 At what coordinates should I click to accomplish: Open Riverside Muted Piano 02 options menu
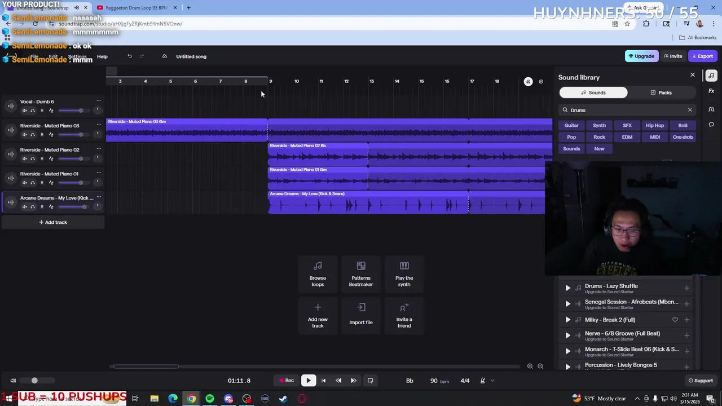[x=98, y=149]
